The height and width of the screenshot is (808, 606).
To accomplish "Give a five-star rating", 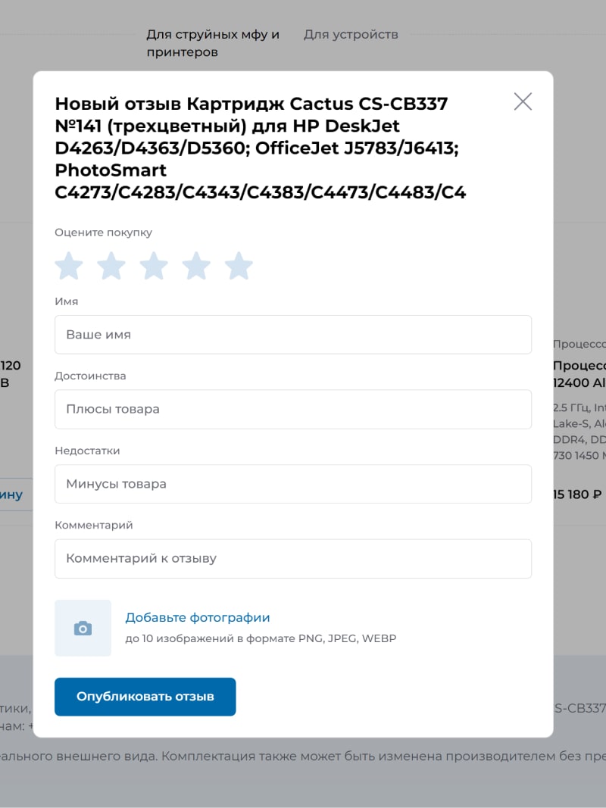I will click(x=239, y=265).
